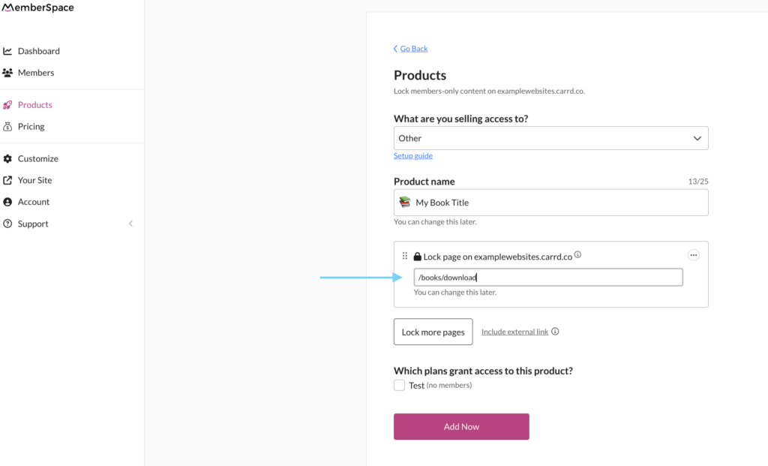Check the Test plan checkbox
Image resolution: width=768 pixels, height=466 pixels.
pyautogui.click(x=399, y=385)
